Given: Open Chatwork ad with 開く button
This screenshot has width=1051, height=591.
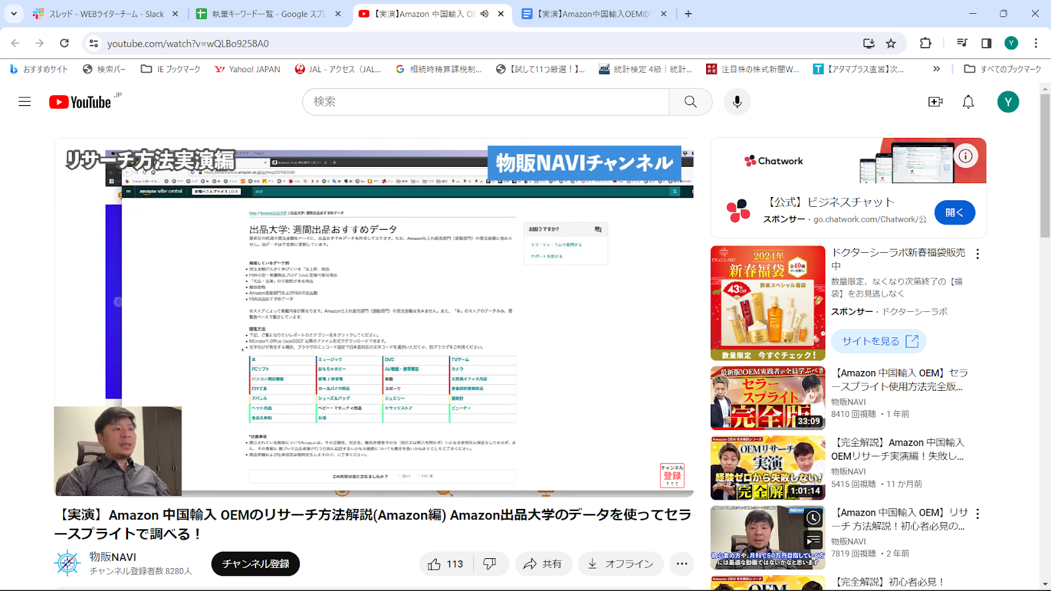Looking at the screenshot, I should (954, 213).
